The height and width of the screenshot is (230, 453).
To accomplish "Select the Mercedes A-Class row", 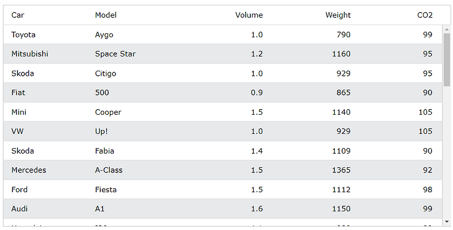I will (223, 170).
